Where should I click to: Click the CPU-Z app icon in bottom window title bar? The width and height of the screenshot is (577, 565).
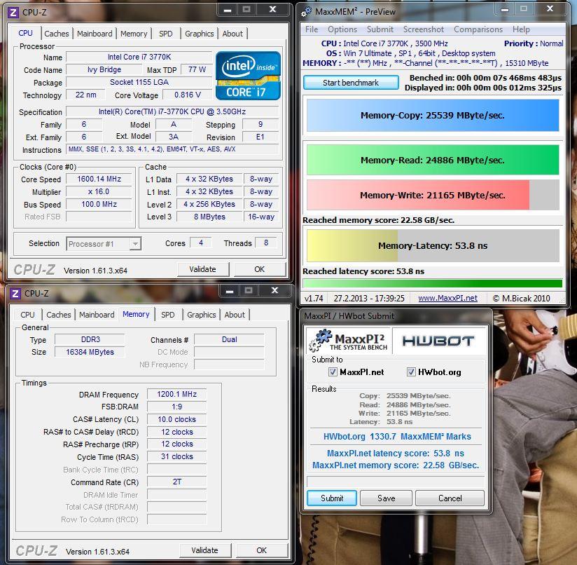(15, 294)
